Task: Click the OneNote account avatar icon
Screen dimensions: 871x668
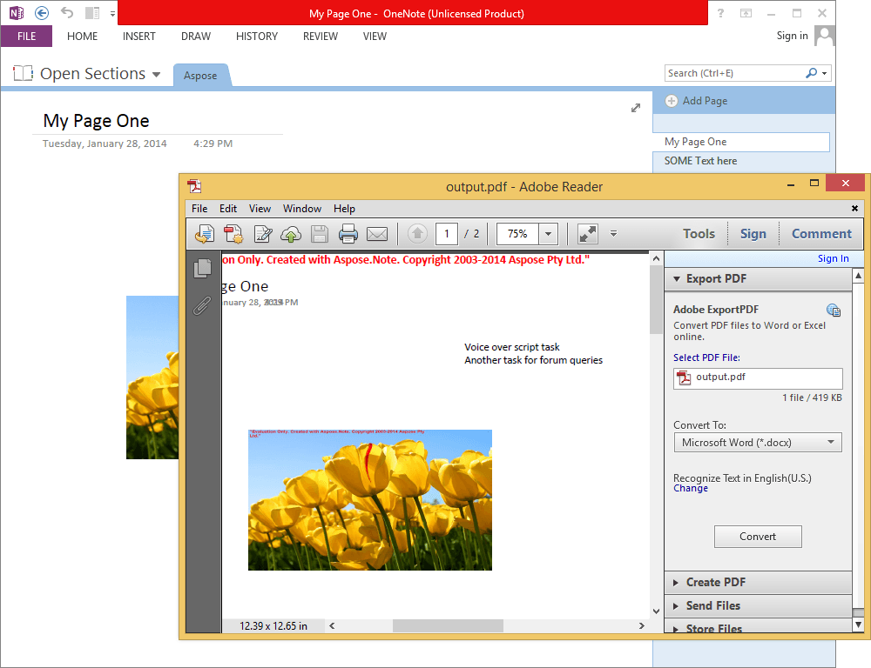Action: point(825,36)
